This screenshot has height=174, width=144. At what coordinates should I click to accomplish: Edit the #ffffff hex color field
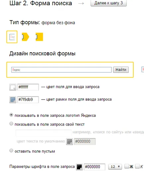(x=28, y=87)
